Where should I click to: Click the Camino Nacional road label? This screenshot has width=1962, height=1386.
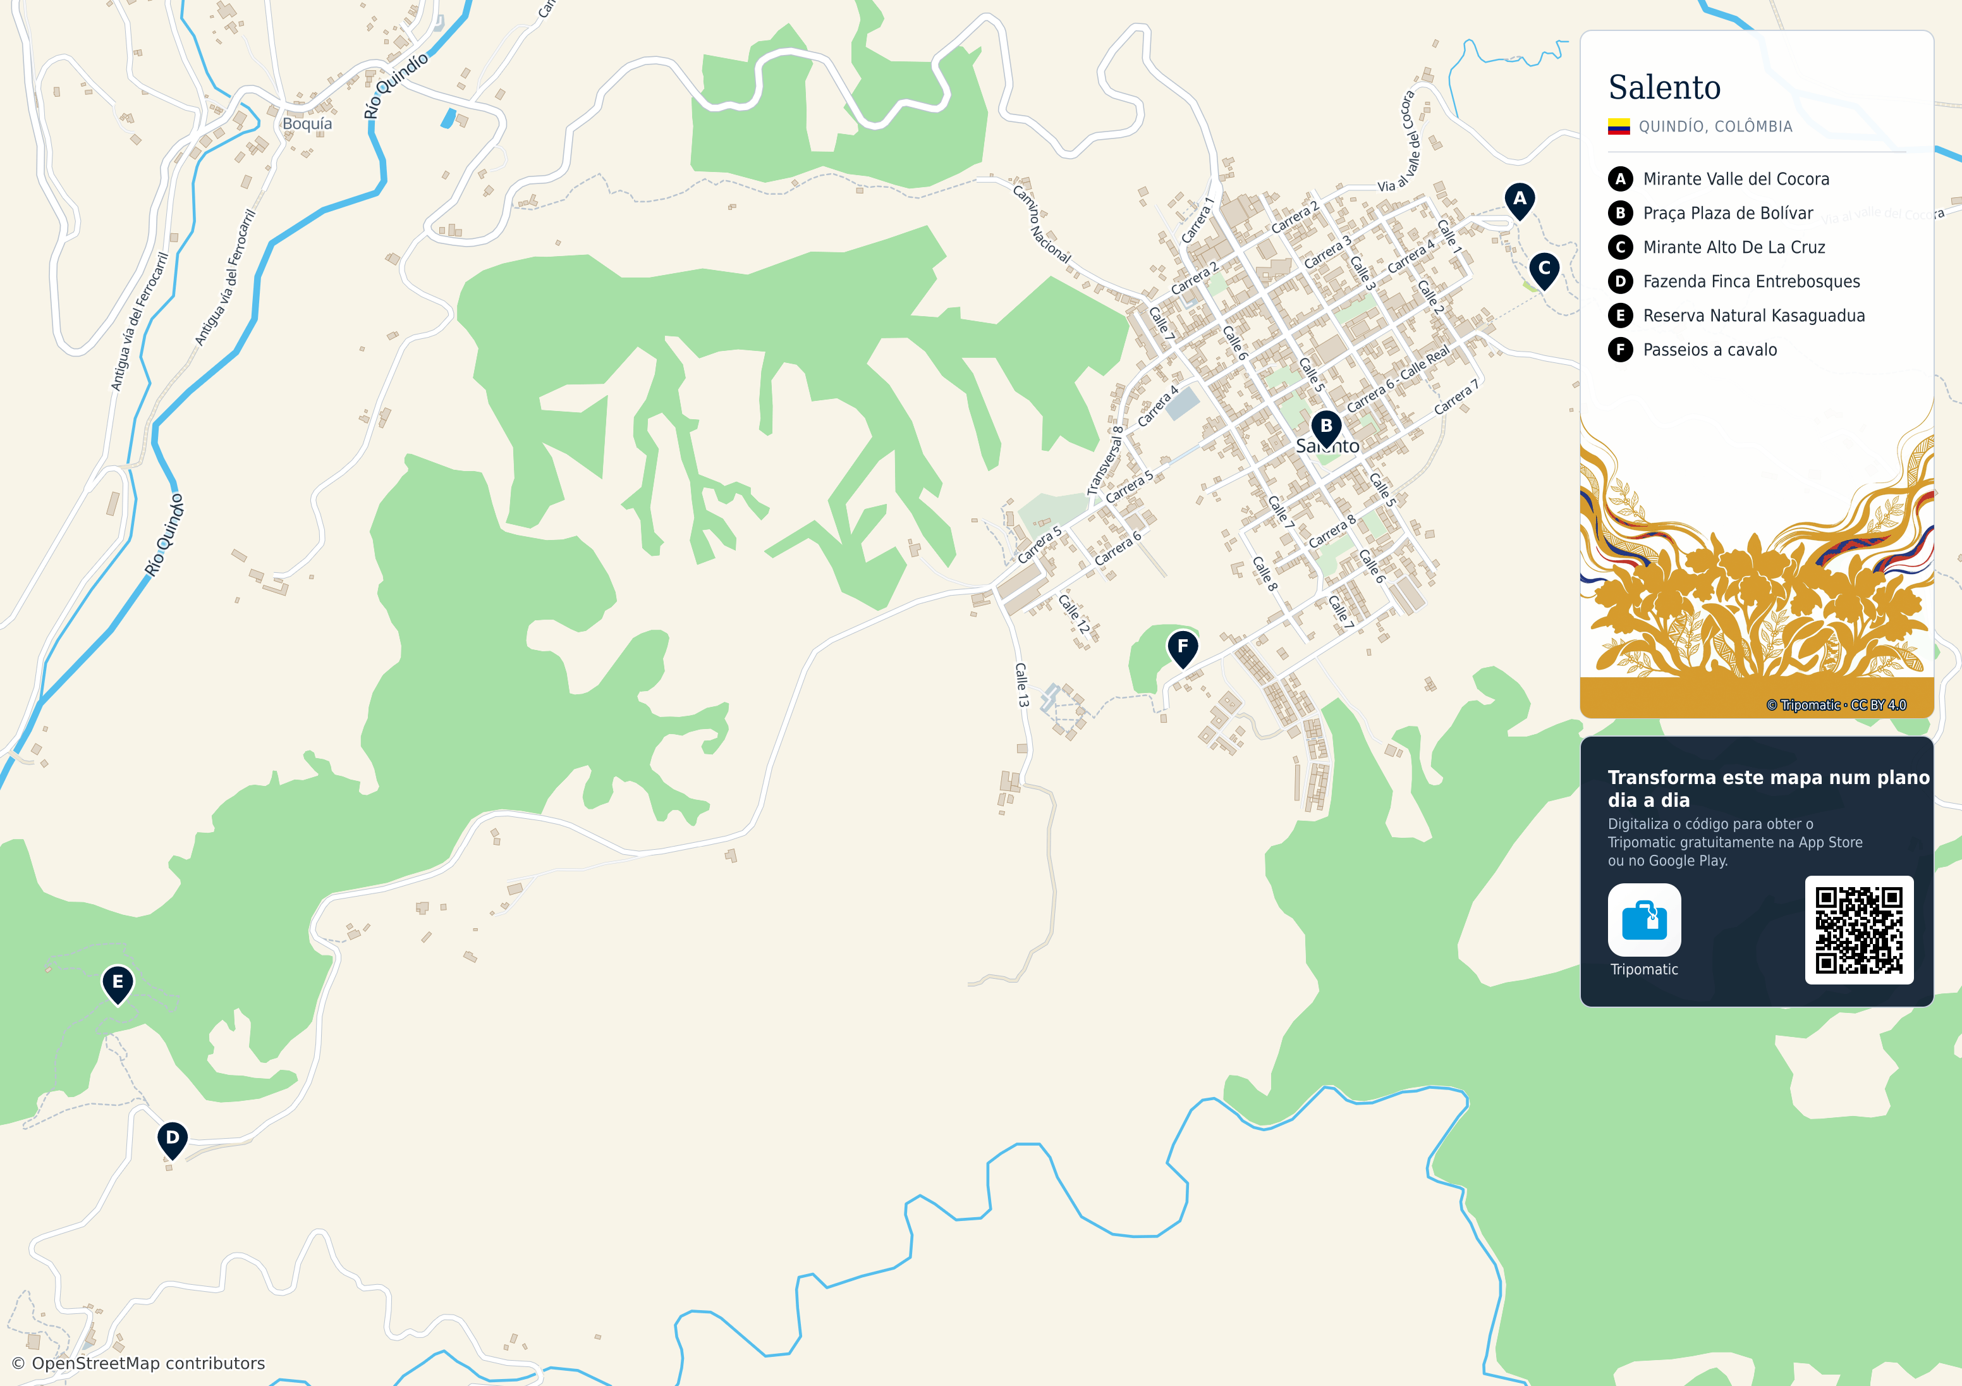click(1041, 224)
